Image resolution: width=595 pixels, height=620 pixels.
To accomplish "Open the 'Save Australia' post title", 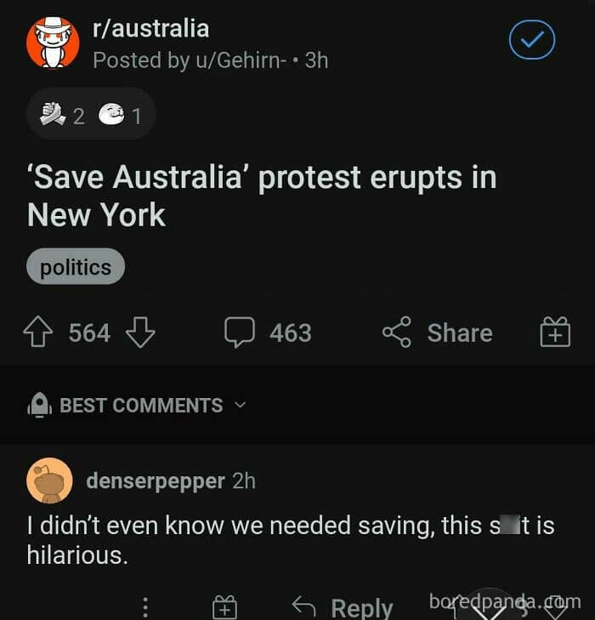I will click(262, 196).
